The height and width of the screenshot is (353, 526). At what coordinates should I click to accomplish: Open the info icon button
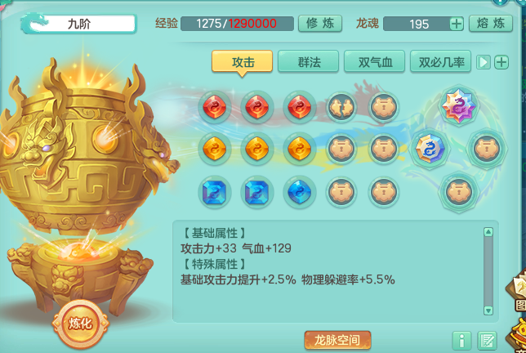[x=461, y=341]
